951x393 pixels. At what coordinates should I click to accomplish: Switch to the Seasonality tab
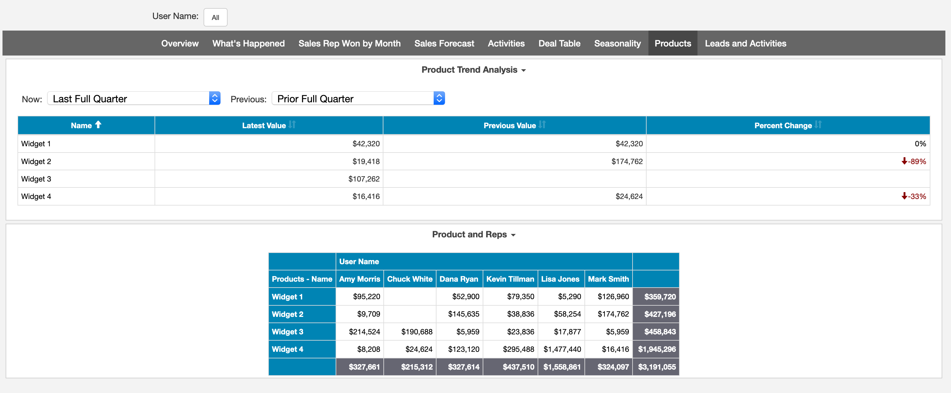tap(617, 43)
